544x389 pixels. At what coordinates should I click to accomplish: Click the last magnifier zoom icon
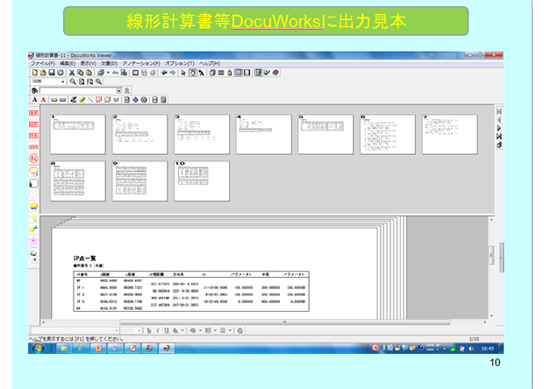click(99, 81)
